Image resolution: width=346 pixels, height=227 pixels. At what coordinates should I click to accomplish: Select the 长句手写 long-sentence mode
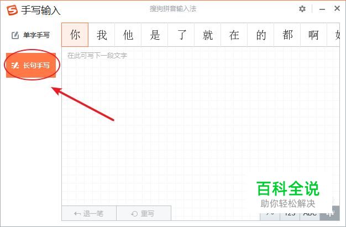(31, 65)
